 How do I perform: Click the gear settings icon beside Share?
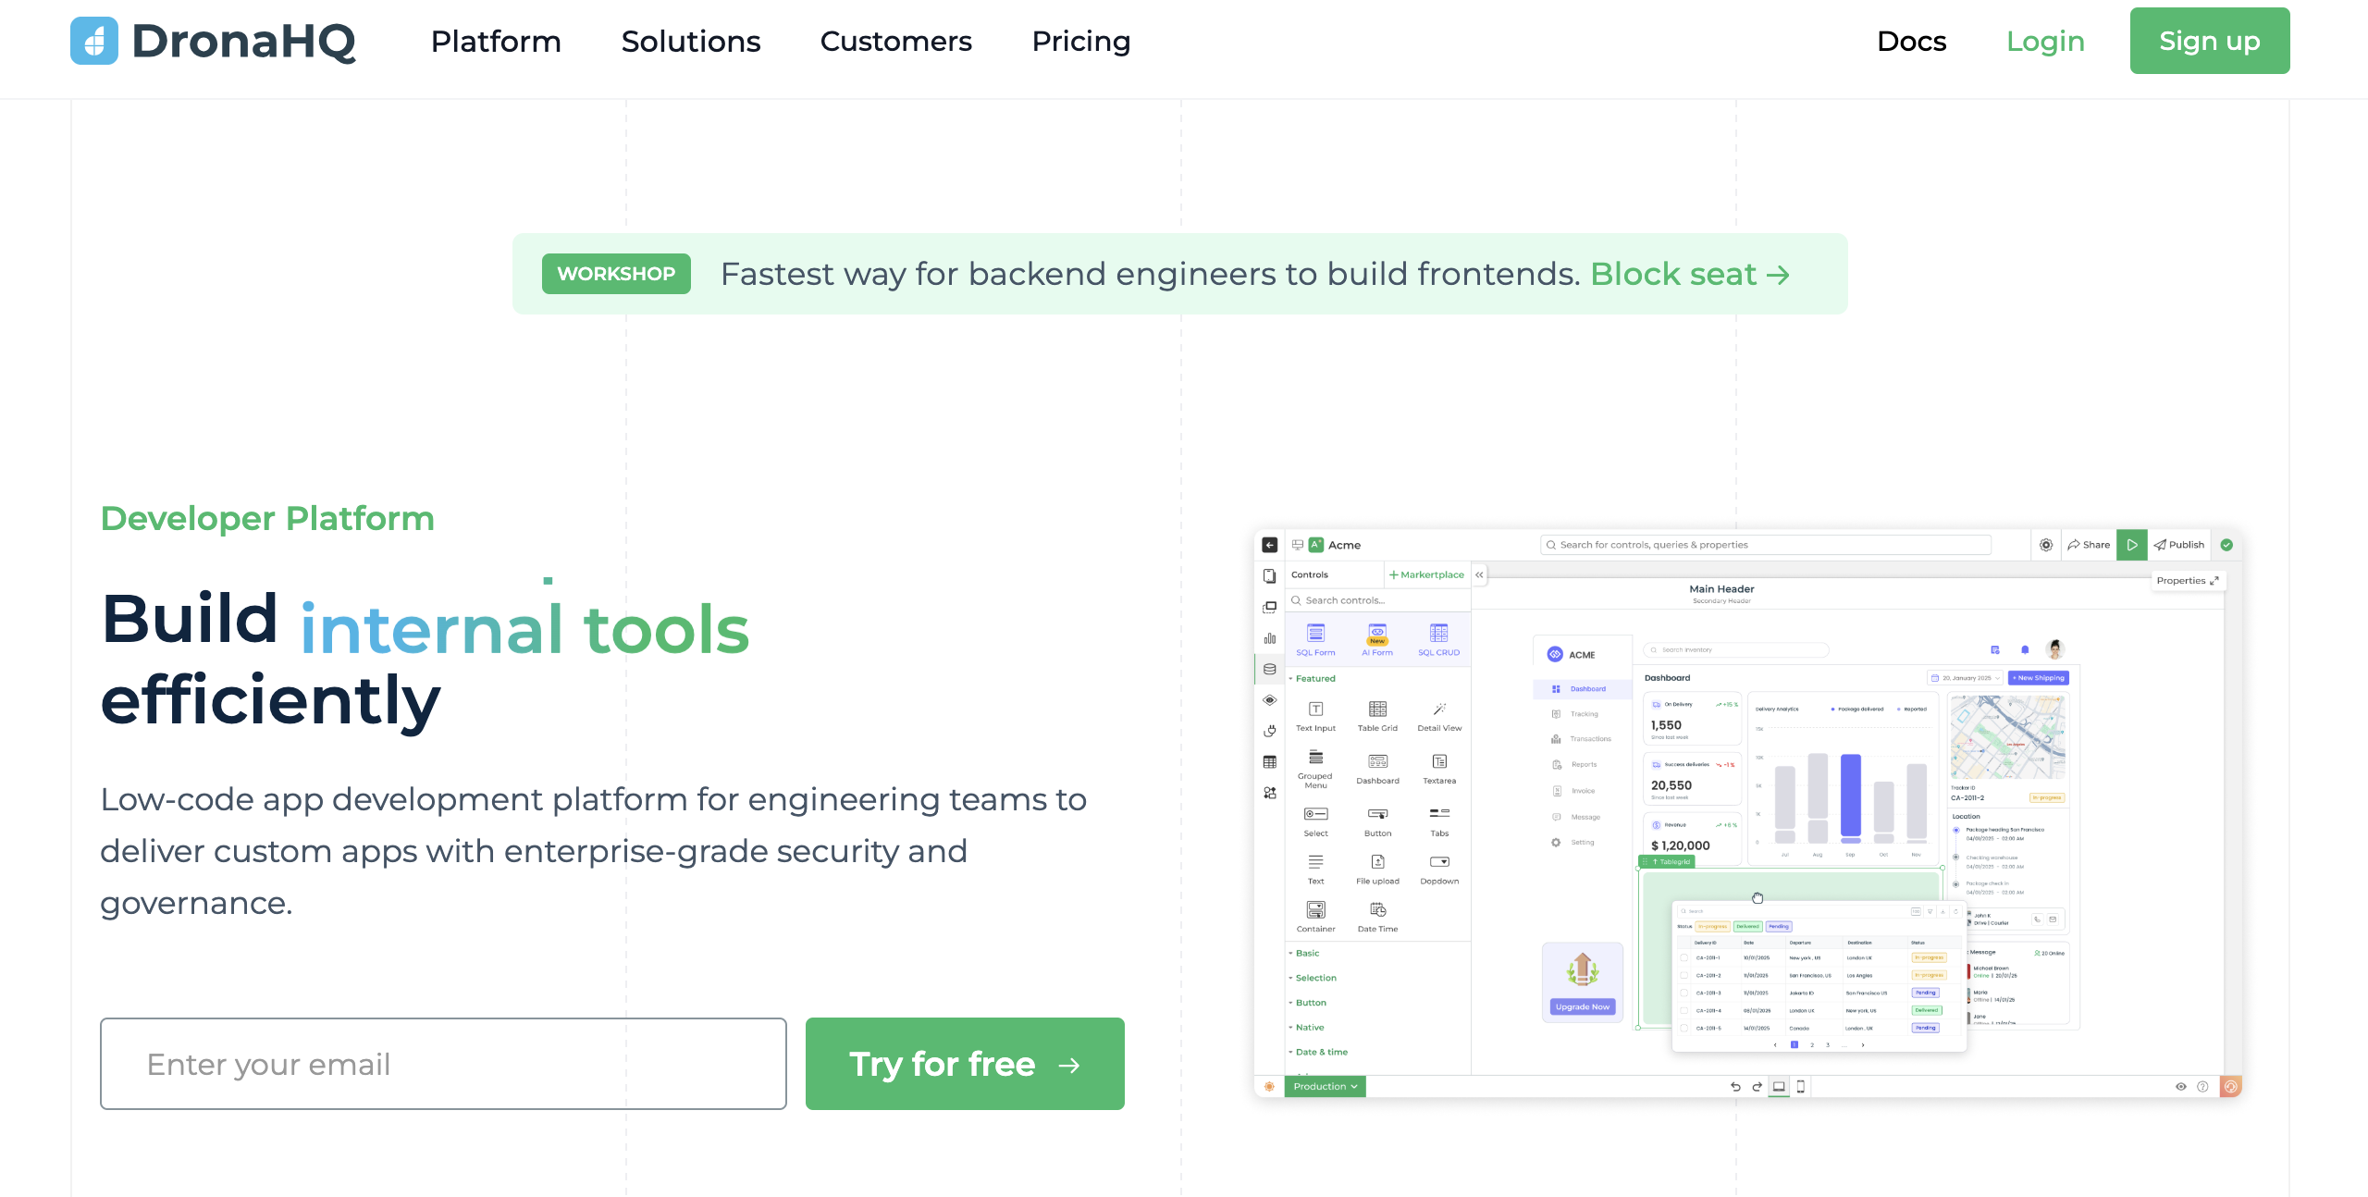click(2046, 545)
